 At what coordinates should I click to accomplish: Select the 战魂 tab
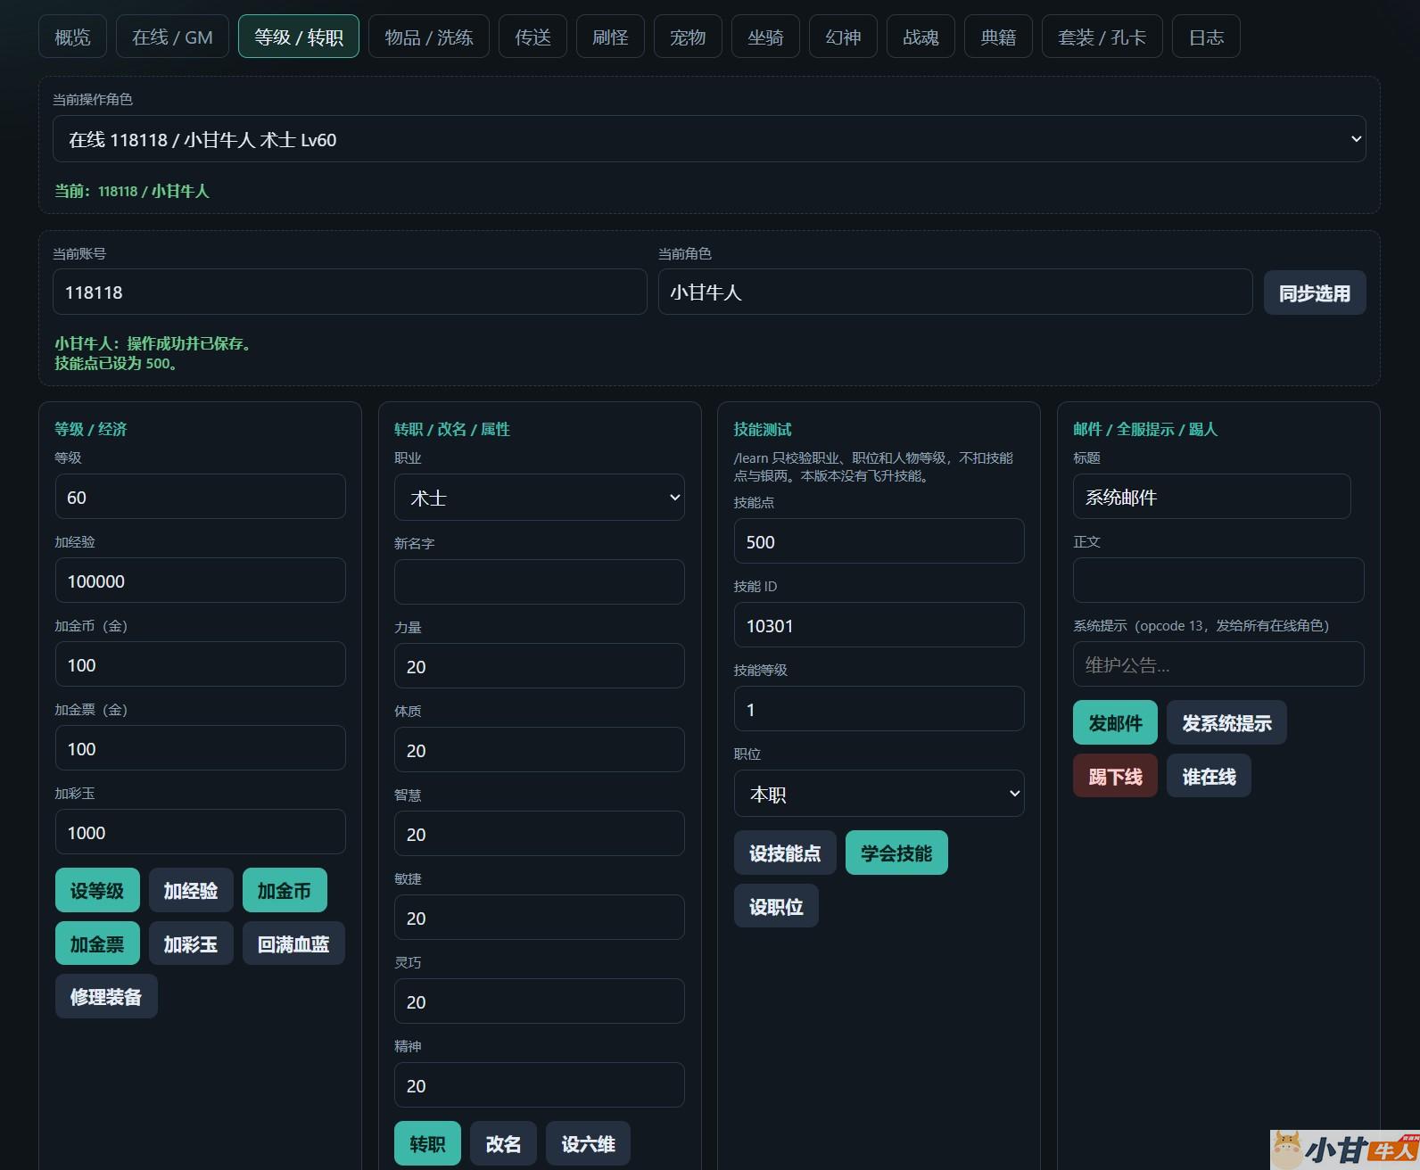[921, 37]
